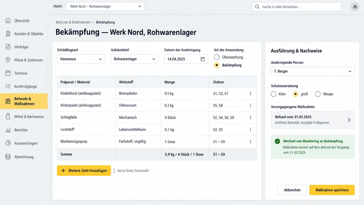The height and width of the screenshot is (205, 364).
Task: Select Überwachung radio button
Action: 216,57
